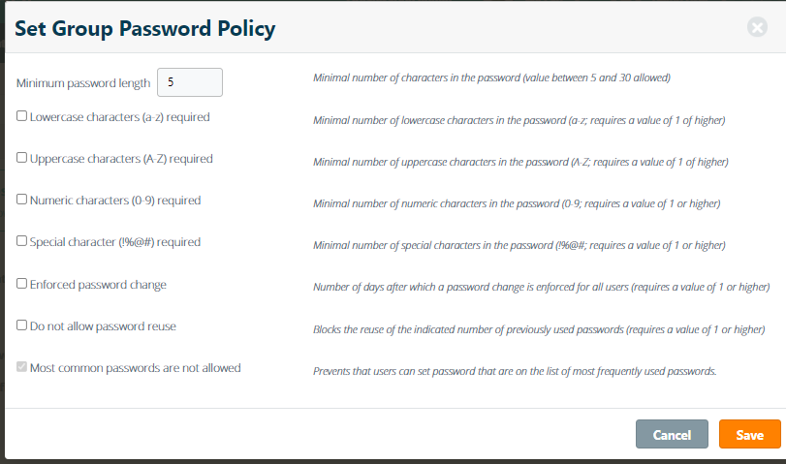Enable Lowercase characters (a-z) required checkbox
Screen dimensions: 786x464
[22, 116]
